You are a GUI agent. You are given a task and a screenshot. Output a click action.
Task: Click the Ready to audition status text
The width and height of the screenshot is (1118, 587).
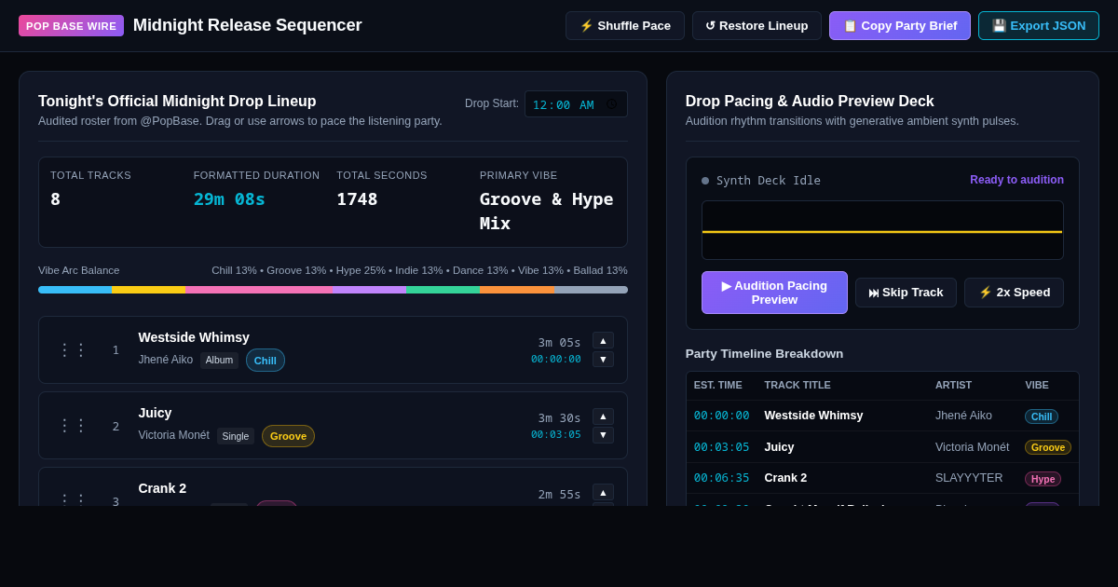pos(1016,180)
